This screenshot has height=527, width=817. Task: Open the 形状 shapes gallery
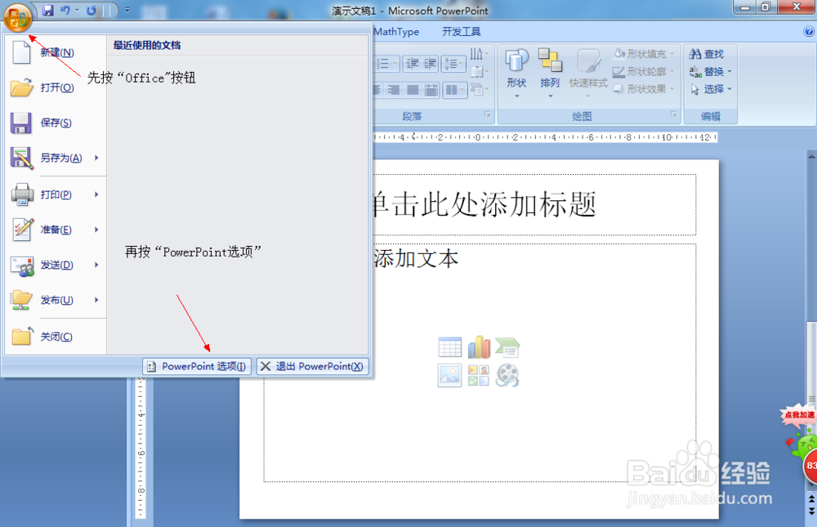(x=516, y=74)
